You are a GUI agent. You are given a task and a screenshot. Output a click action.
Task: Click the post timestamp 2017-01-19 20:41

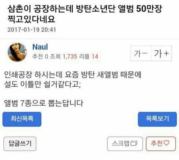pos(32,30)
